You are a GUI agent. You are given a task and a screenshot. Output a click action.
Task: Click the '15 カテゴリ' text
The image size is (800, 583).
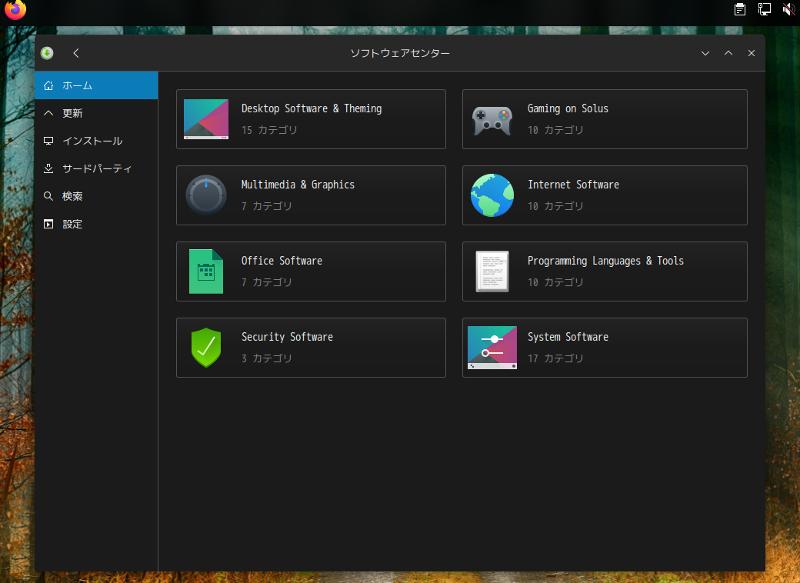269,130
